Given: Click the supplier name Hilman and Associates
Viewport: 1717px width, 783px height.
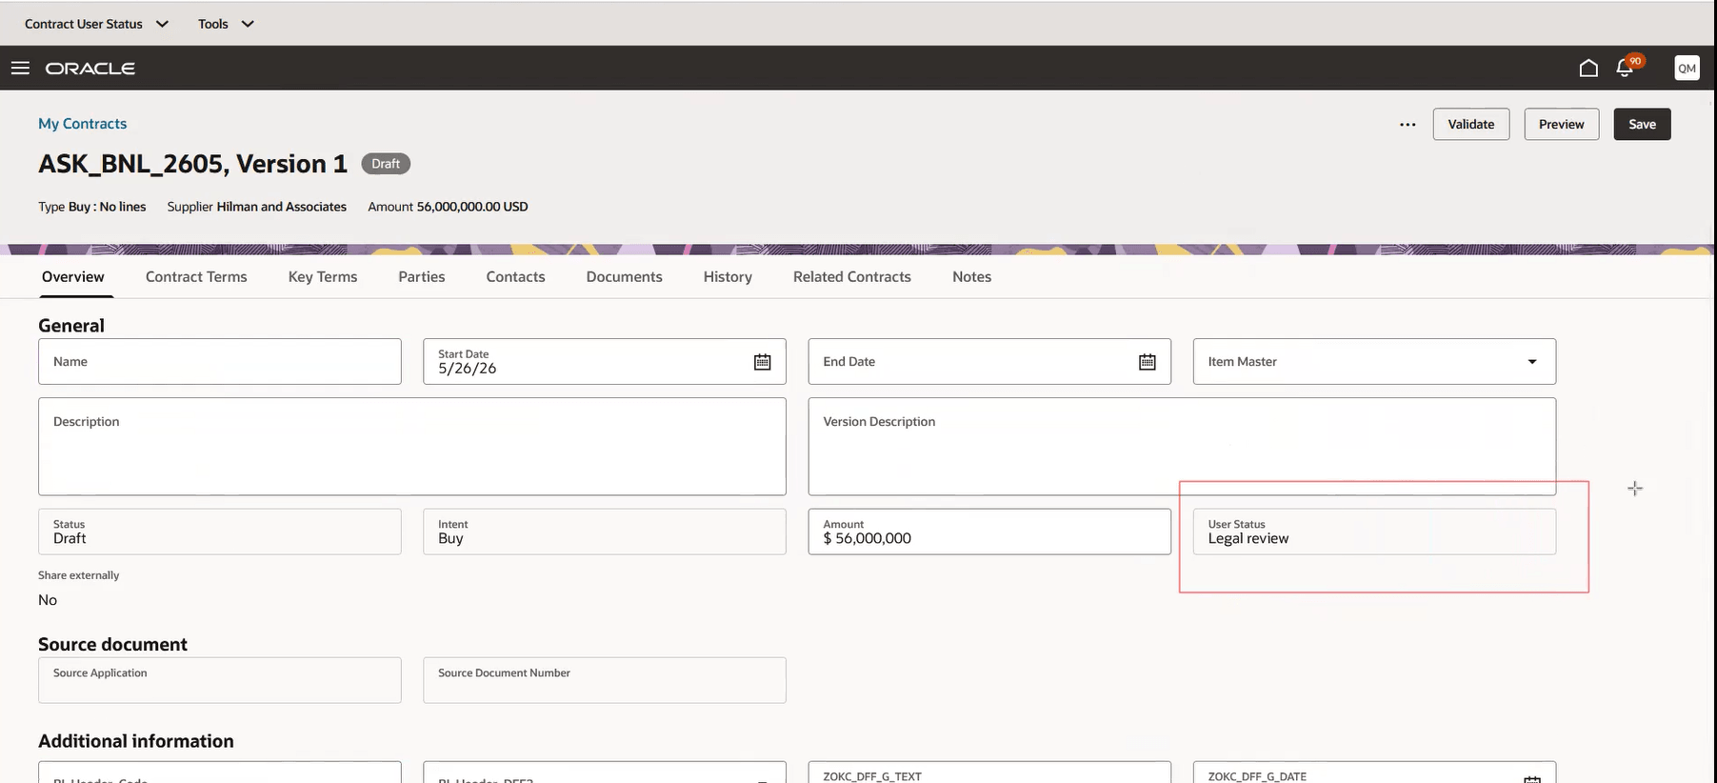Looking at the screenshot, I should coord(282,207).
